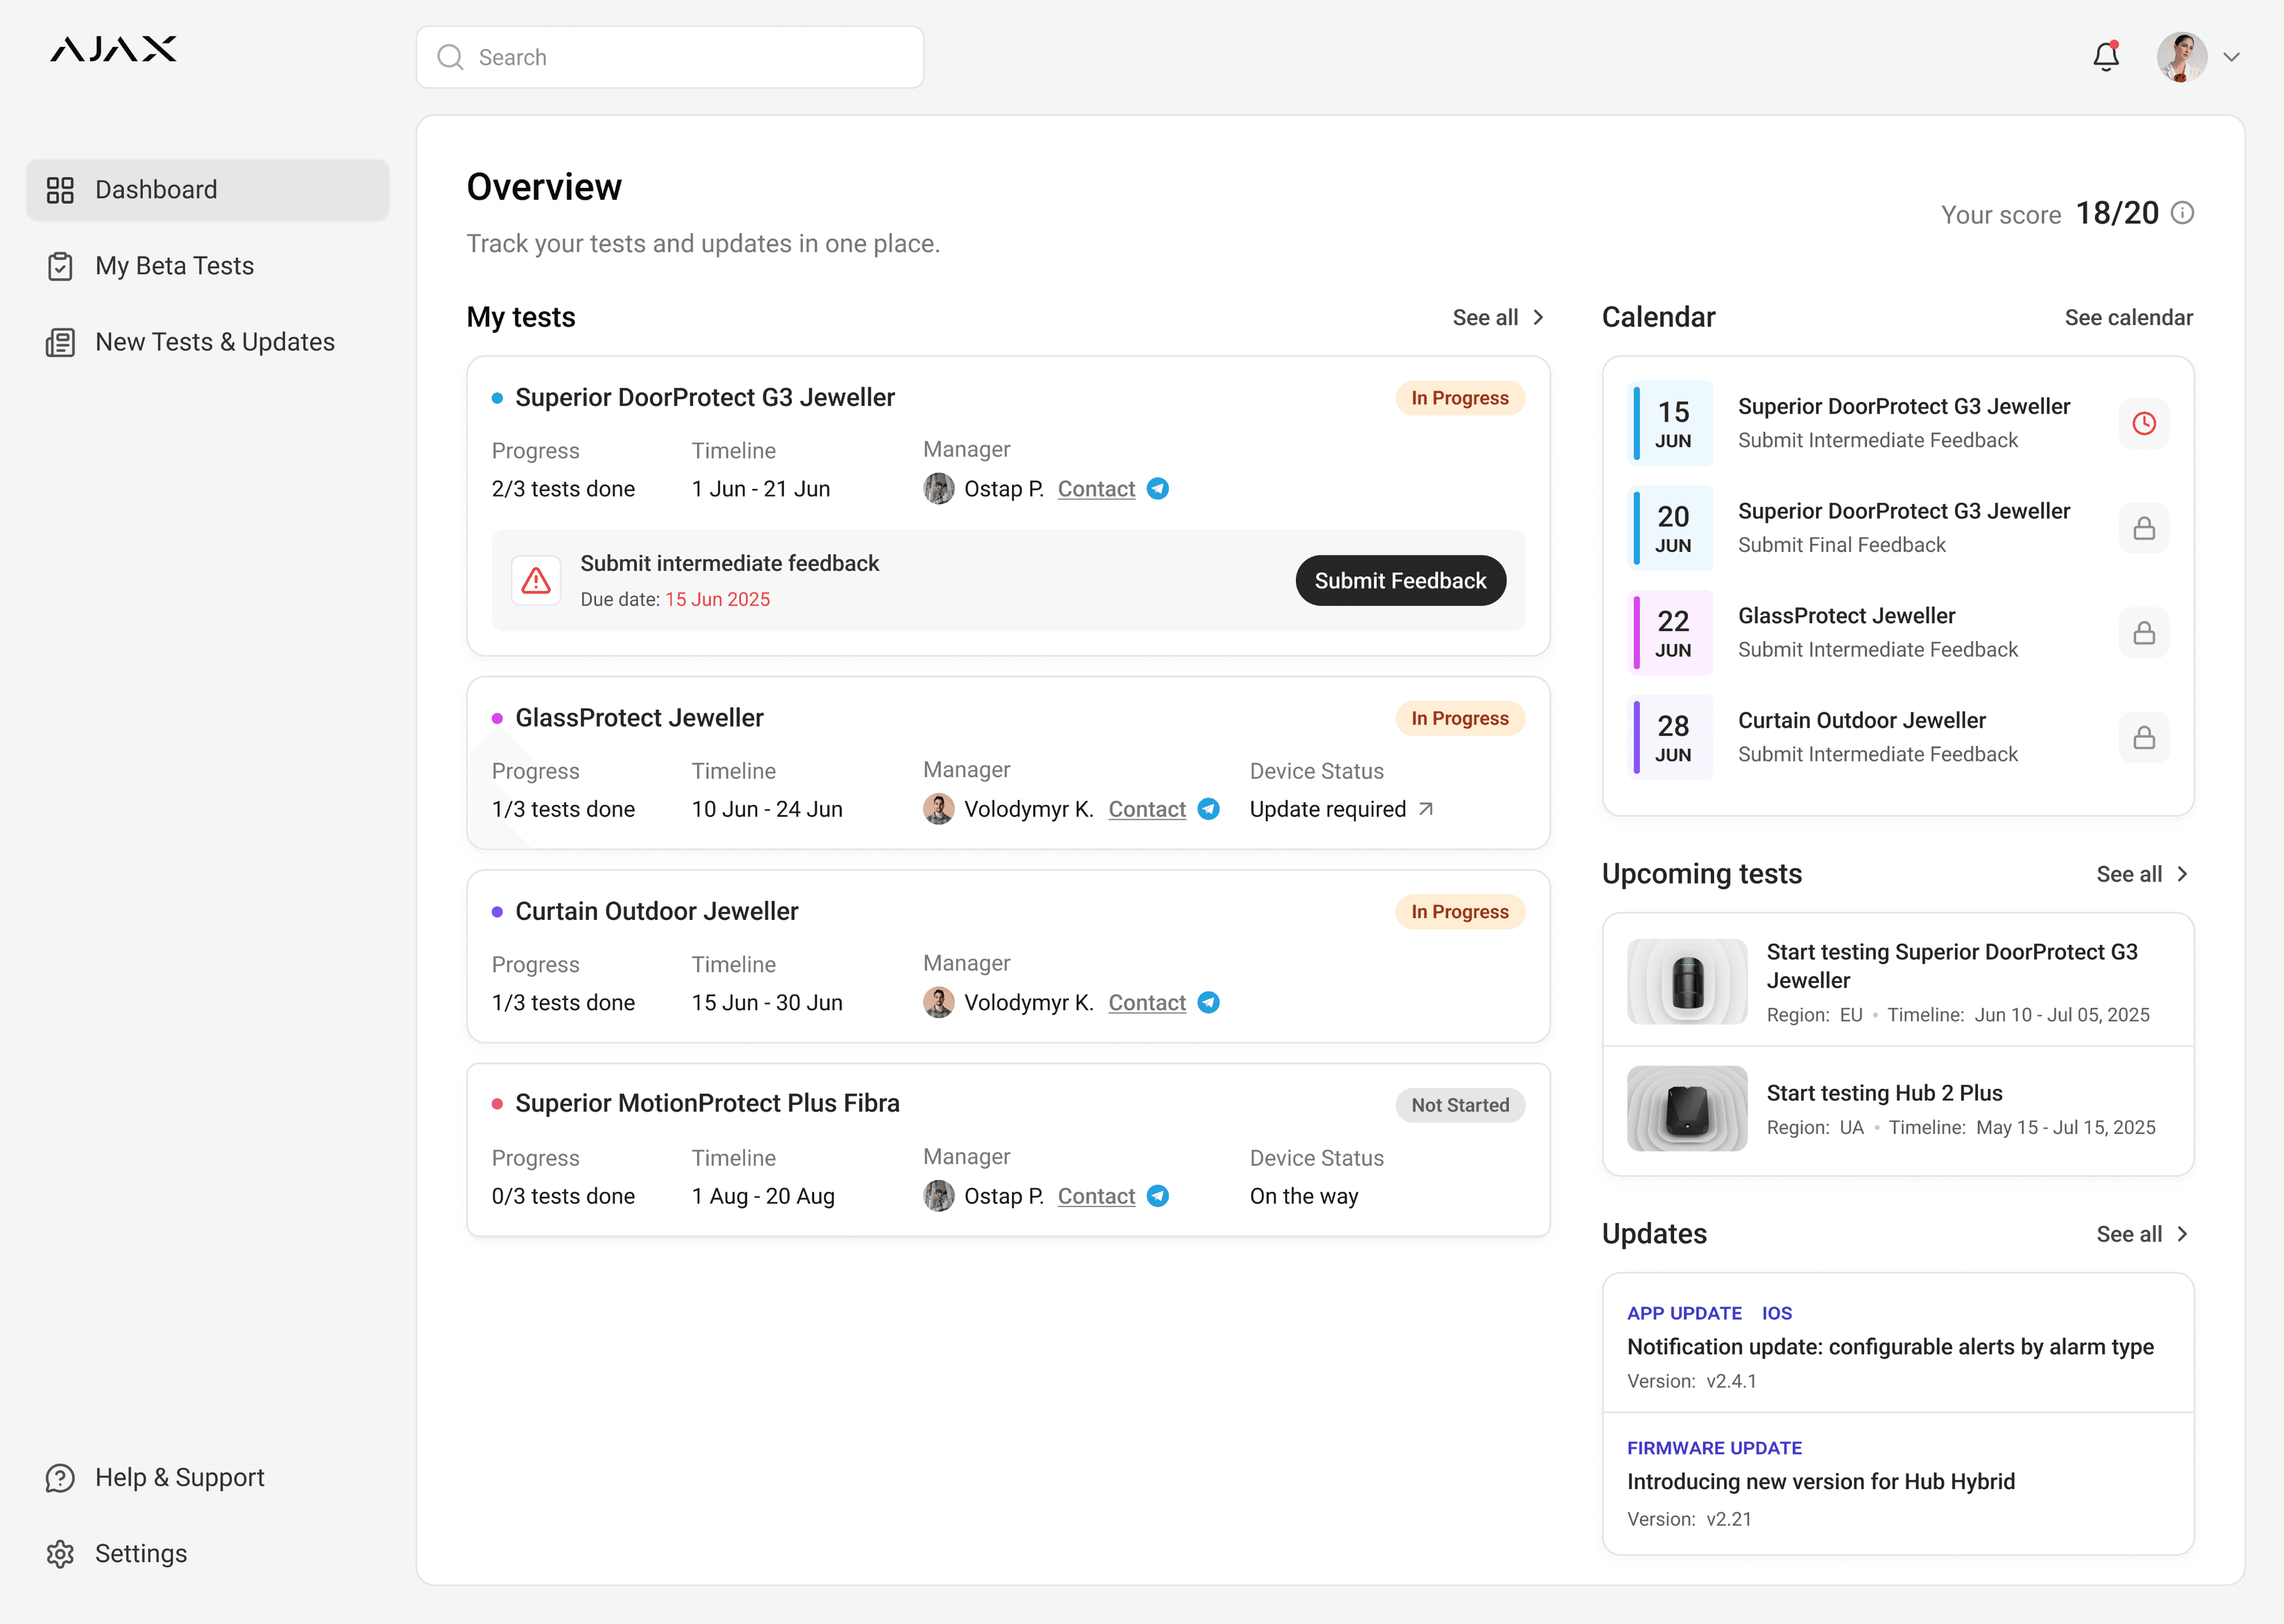Click the lock icon for 20 Jun event

click(2144, 528)
